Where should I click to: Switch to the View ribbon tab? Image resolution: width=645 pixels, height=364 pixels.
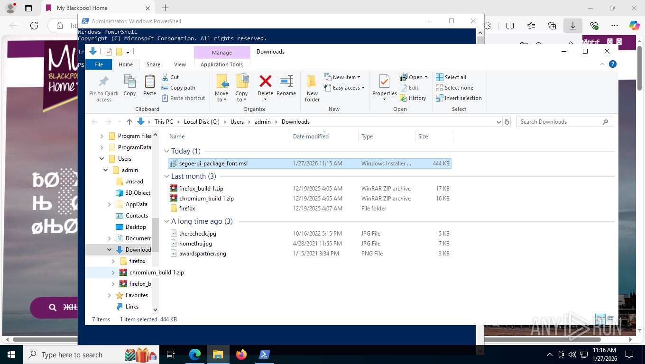pos(180,64)
